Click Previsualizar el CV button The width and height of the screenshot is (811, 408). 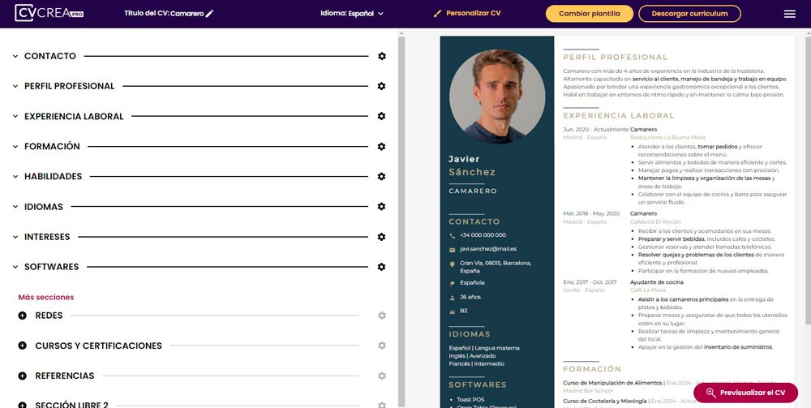coord(746,393)
